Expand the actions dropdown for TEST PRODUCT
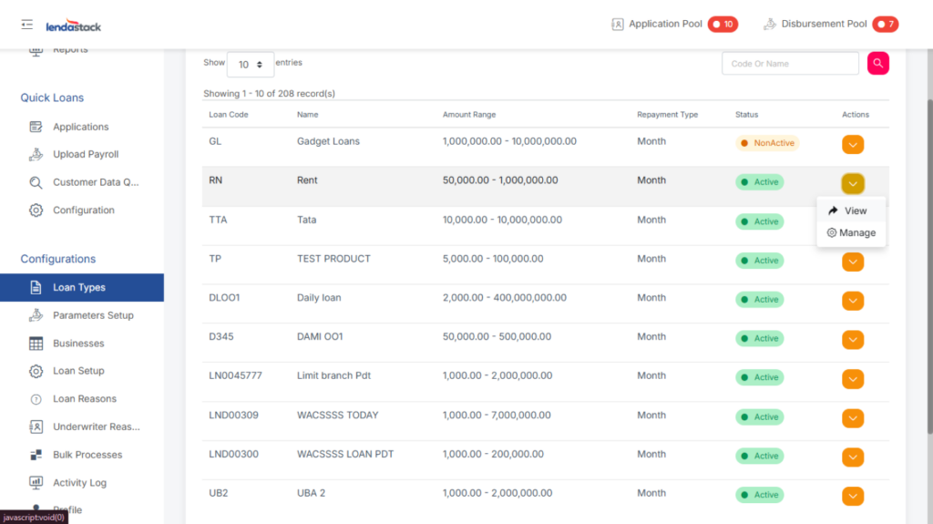This screenshot has height=524, width=933. pos(852,262)
